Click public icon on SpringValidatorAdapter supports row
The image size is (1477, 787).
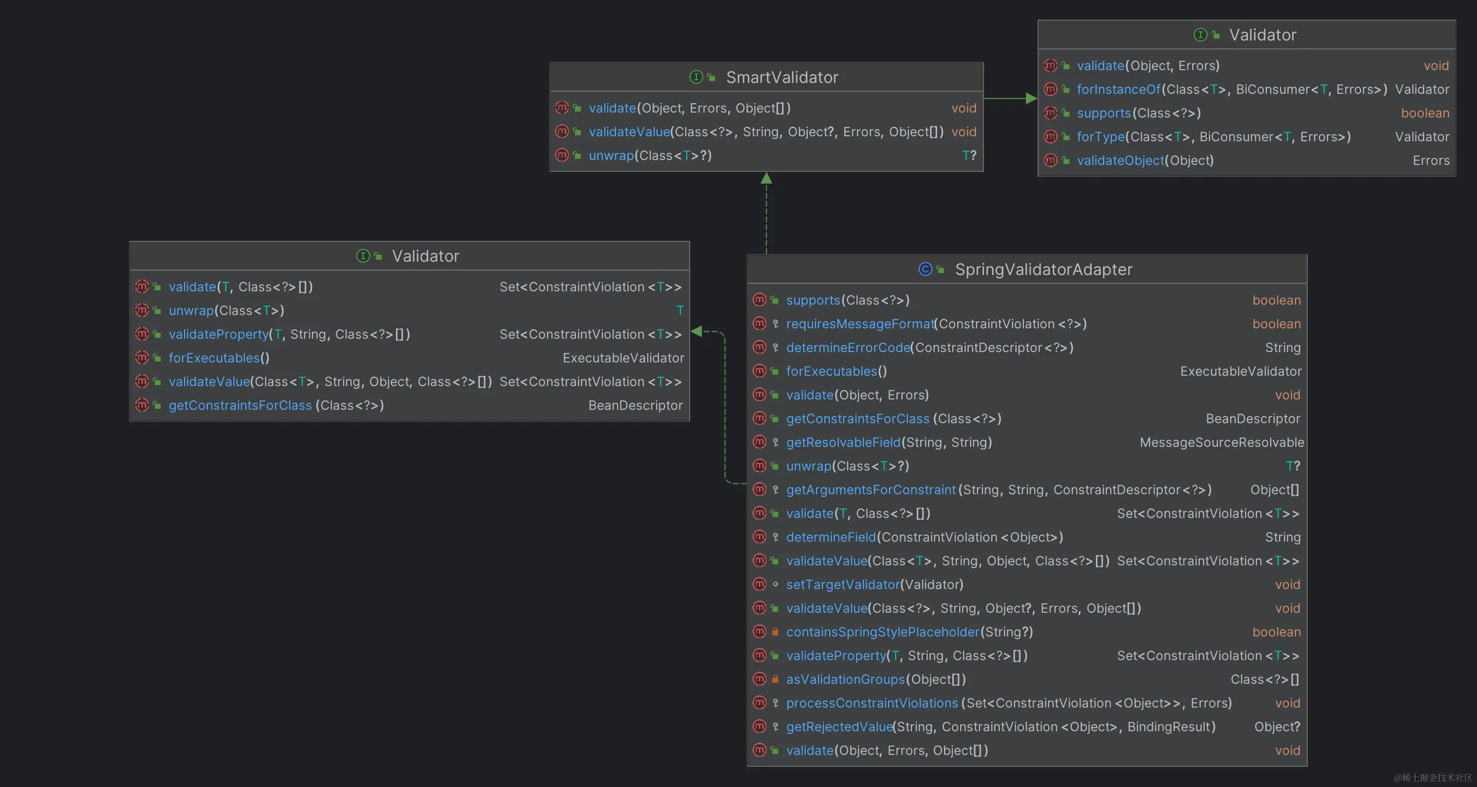775,300
